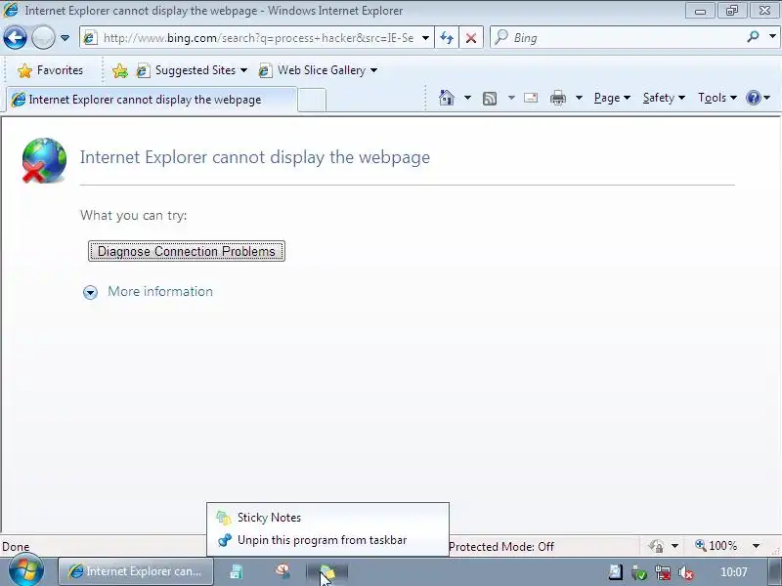
Task: Open the Favorites center
Action: (x=50, y=70)
